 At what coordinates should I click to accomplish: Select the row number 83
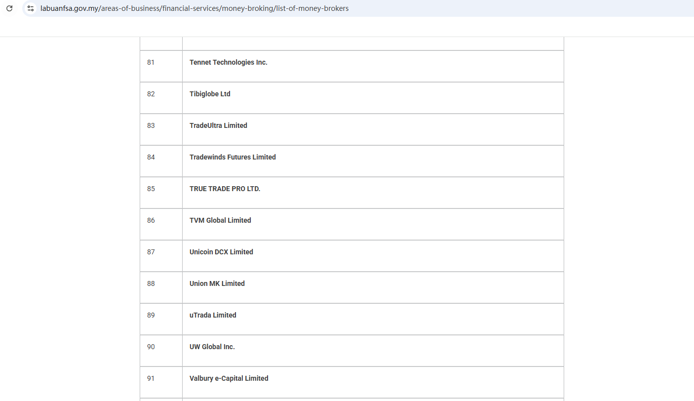[x=151, y=125]
